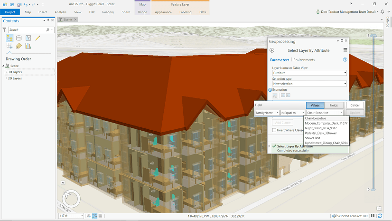Viewport: 392px width, 221px height.
Task: Click the range slider top handle
Action: pos(373,36)
